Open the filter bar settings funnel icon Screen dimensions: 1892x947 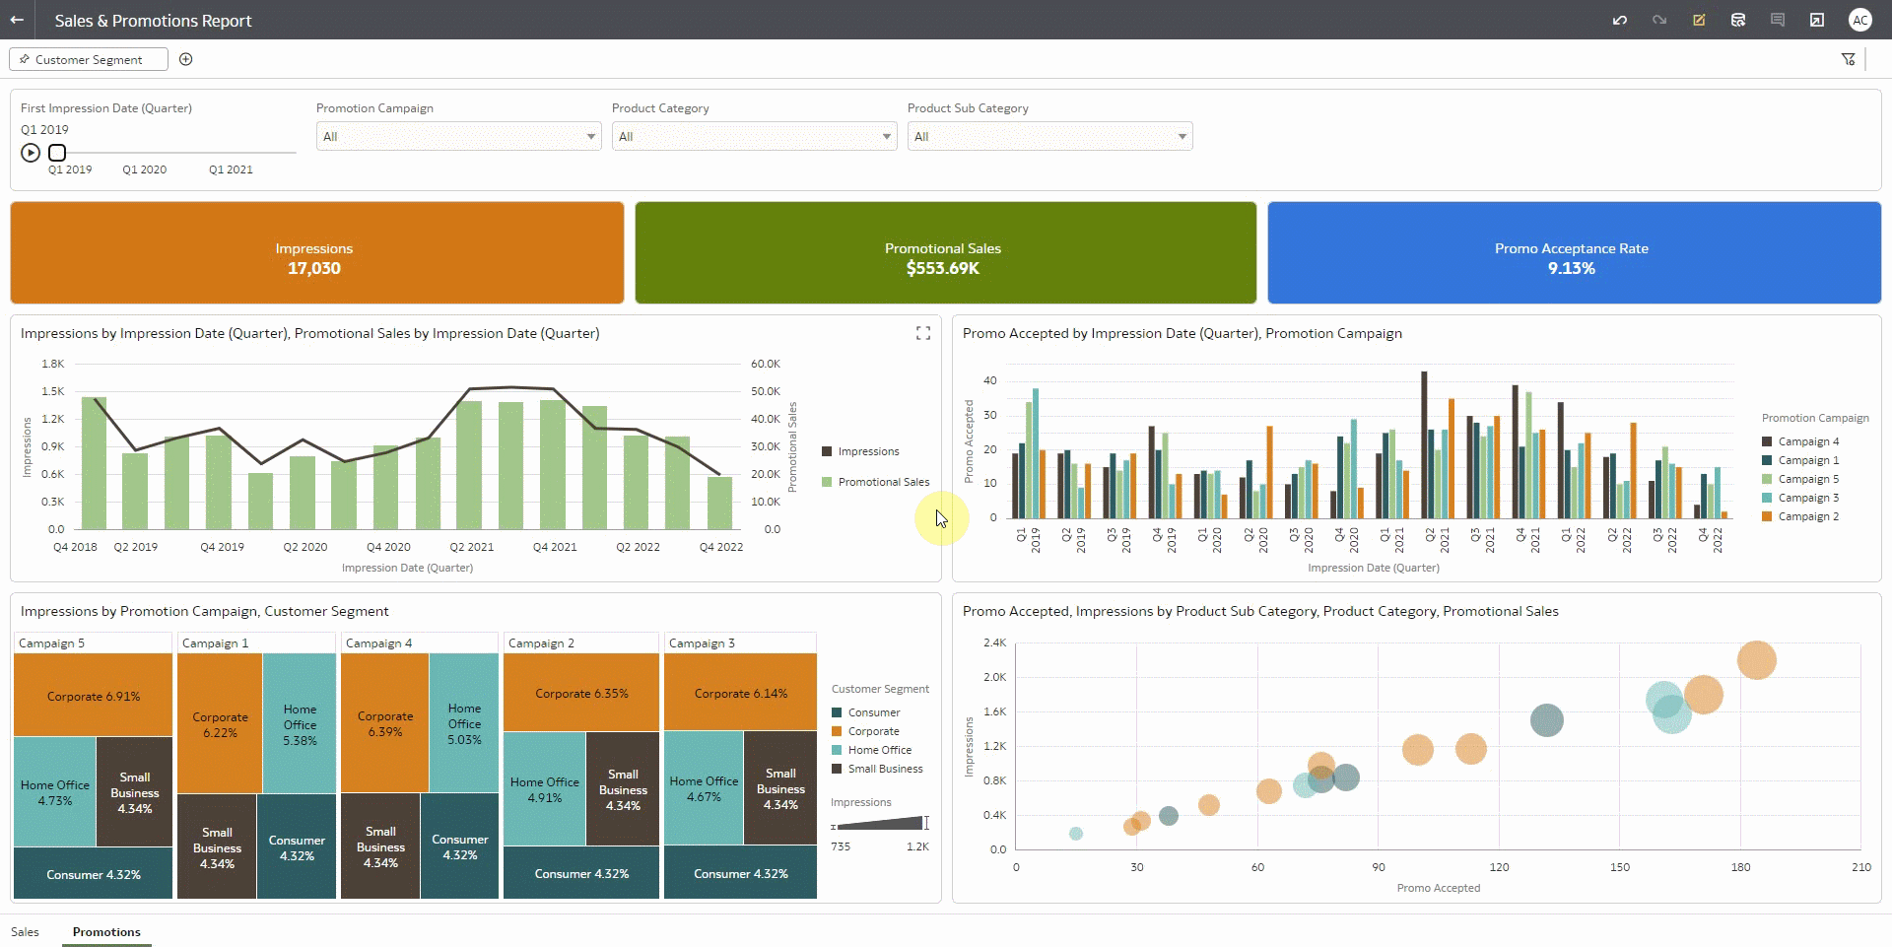(1848, 60)
